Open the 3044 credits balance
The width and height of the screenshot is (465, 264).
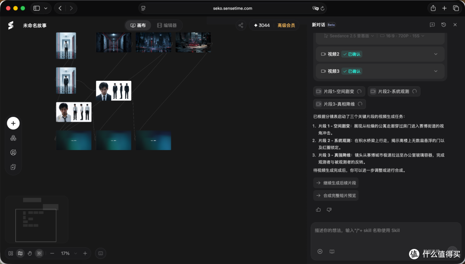[x=262, y=25]
